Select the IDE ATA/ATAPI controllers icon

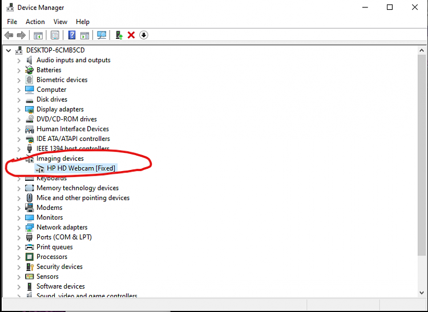coord(29,139)
